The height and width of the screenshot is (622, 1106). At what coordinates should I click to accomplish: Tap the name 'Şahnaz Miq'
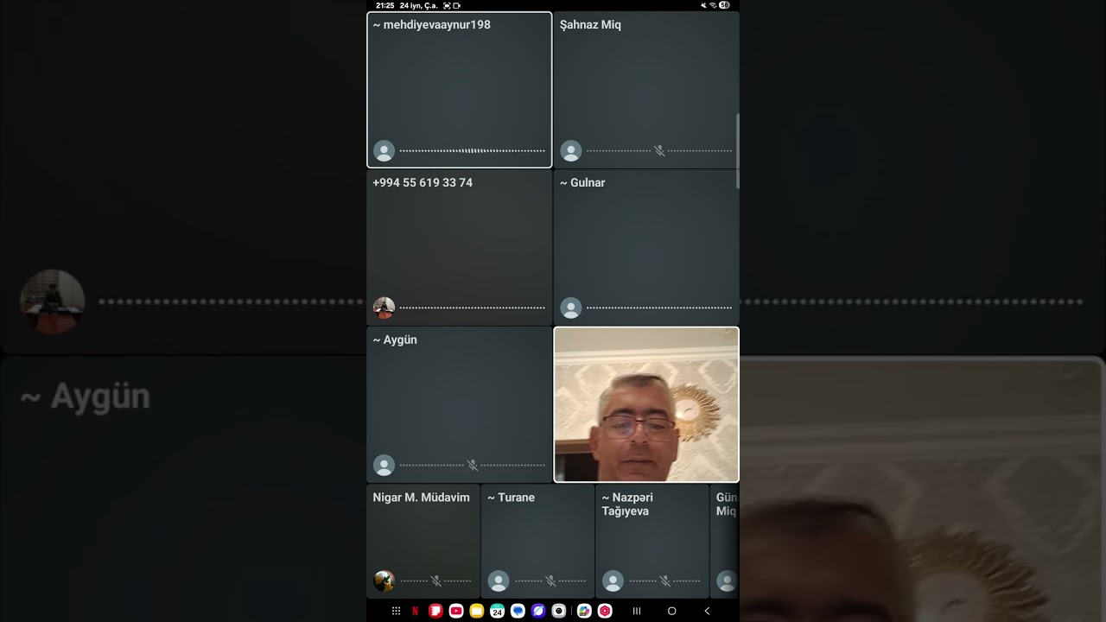tap(590, 25)
